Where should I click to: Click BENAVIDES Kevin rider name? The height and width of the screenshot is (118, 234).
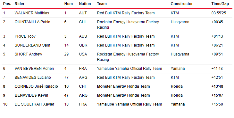[x=31, y=95]
